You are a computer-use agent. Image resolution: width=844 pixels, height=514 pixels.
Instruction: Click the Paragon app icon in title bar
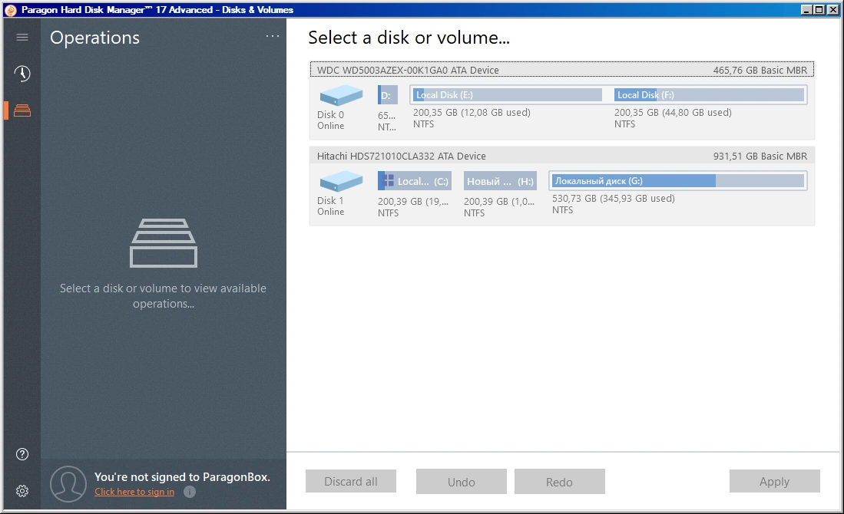coord(10,10)
